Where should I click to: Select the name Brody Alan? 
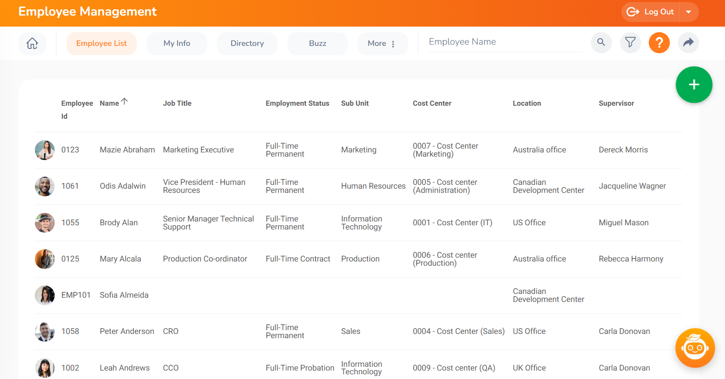coord(119,223)
